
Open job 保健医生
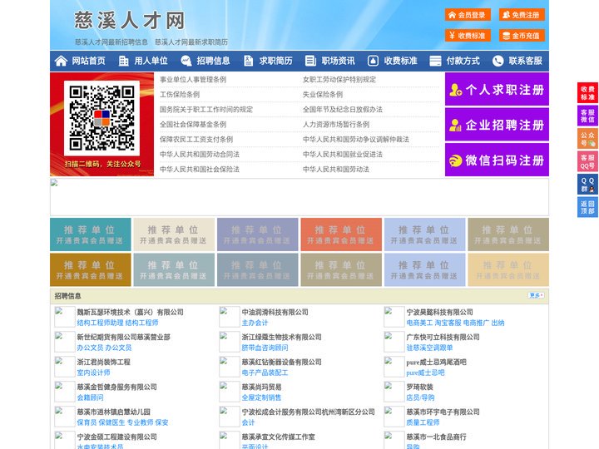point(112,422)
